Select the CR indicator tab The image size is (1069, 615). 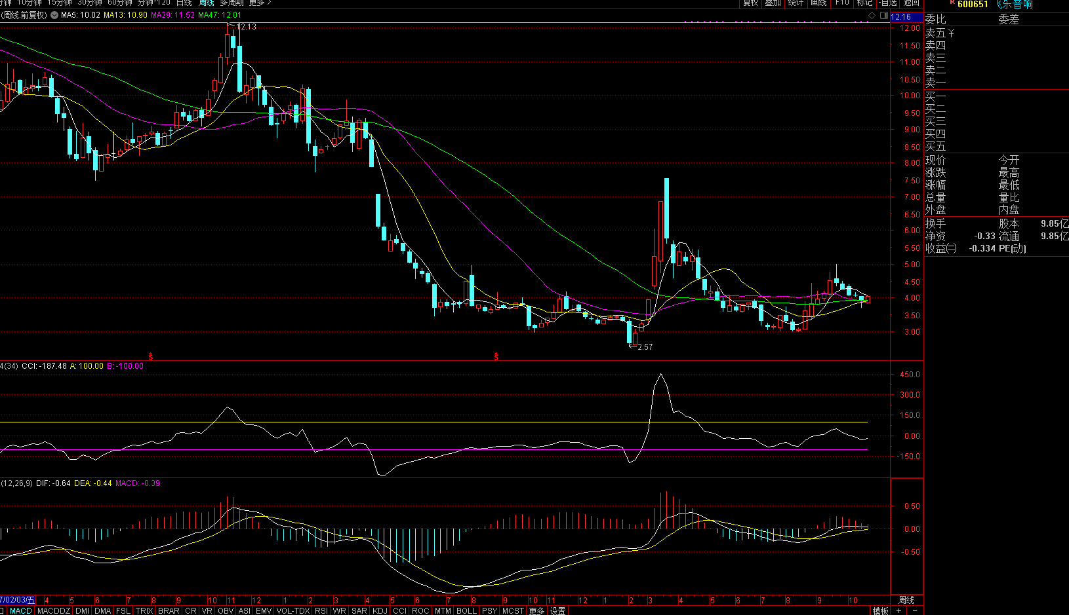coord(190,610)
